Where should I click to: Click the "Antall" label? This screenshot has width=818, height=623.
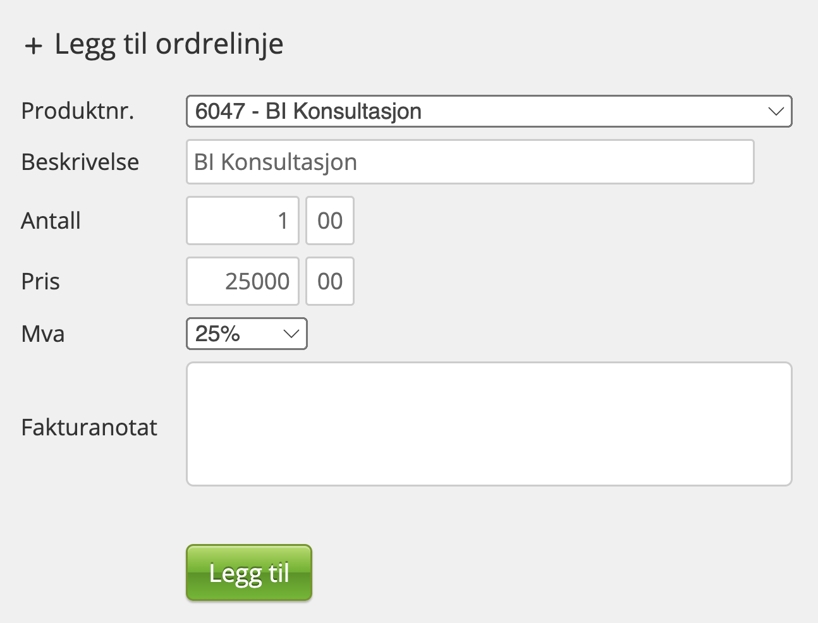(51, 221)
